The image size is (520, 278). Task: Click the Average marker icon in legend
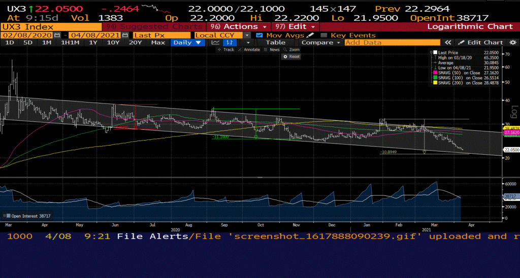point(435,62)
